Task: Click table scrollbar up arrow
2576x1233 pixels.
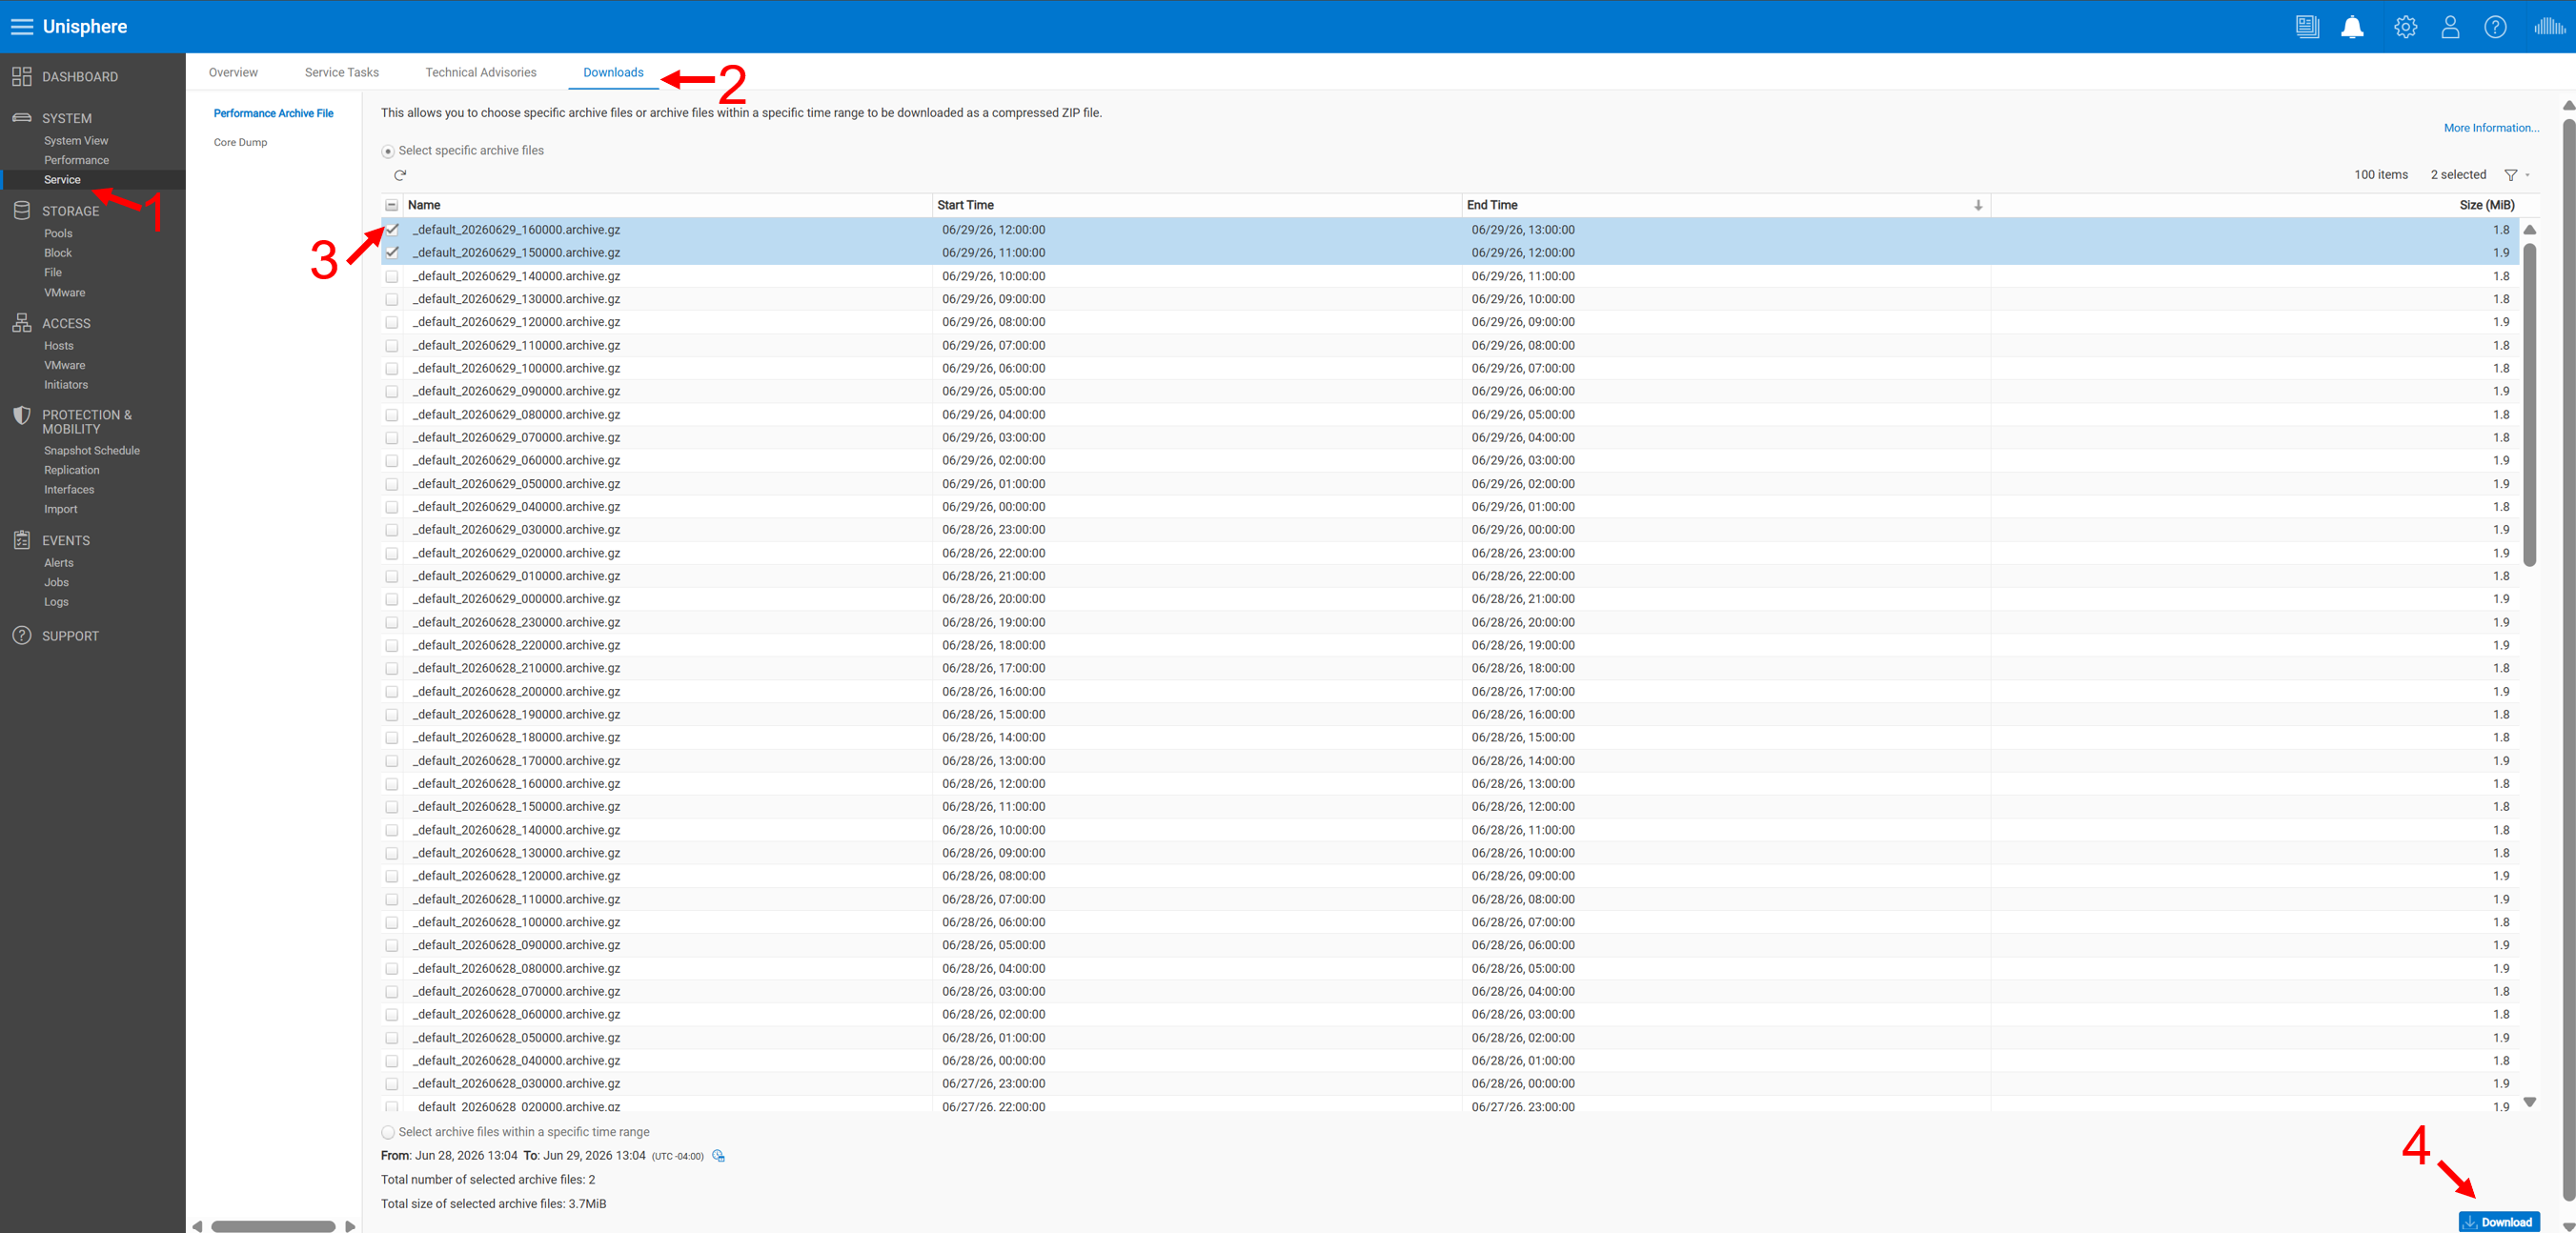Action: click(x=2530, y=230)
